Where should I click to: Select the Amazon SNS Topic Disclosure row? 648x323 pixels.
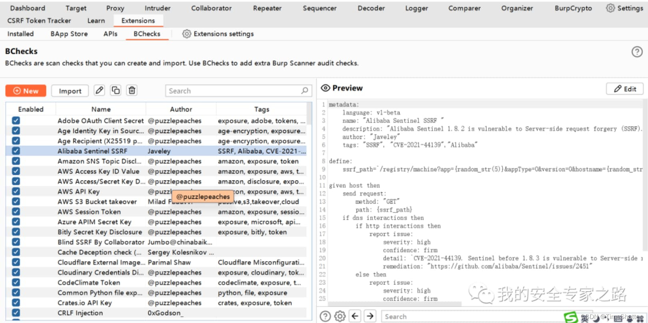coord(156,161)
